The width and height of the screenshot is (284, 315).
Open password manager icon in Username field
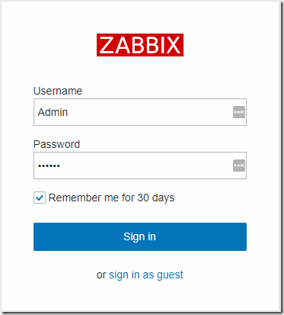[x=239, y=112]
